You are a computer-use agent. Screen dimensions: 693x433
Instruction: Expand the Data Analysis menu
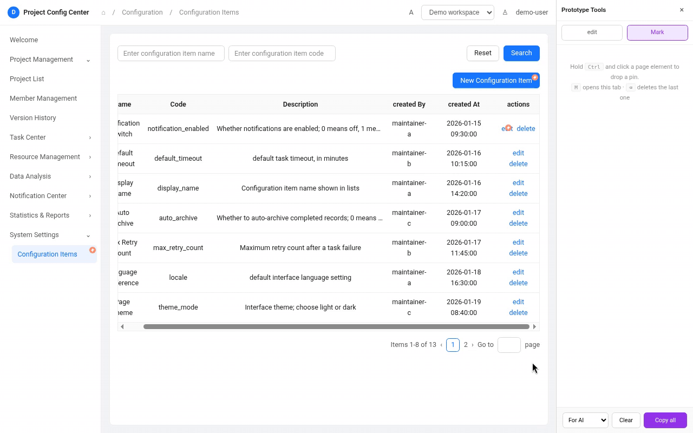tap(50, 176)
